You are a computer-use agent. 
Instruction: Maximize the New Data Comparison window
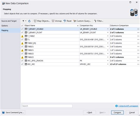pyautogui.click(x=130, y=2)
